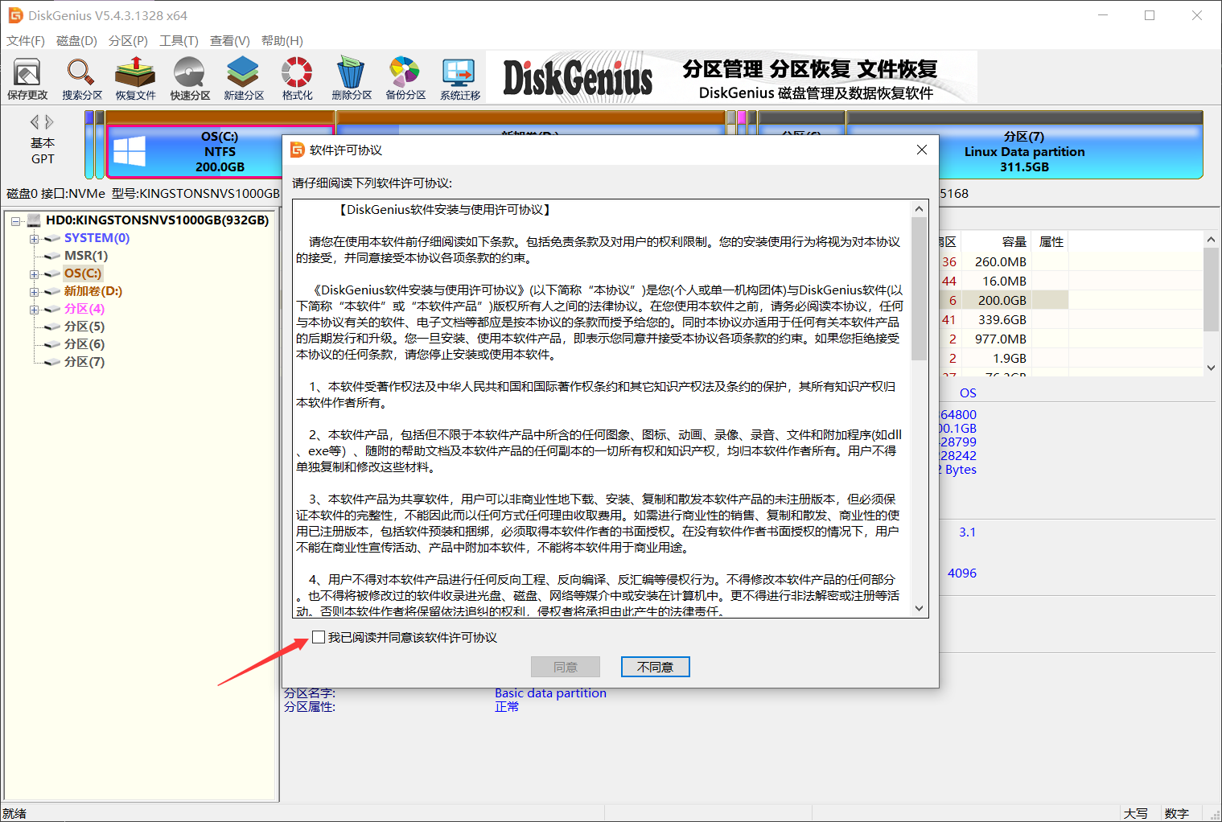The width and height of the screenshot is (1222, 822).
Task: Open the 磁盘(D) menu
Action: click(x=76, y=40)
